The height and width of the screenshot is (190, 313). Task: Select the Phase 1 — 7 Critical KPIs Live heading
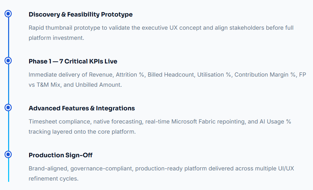(73, 61)
